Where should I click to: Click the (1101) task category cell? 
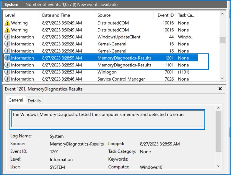tap(183, 72)
